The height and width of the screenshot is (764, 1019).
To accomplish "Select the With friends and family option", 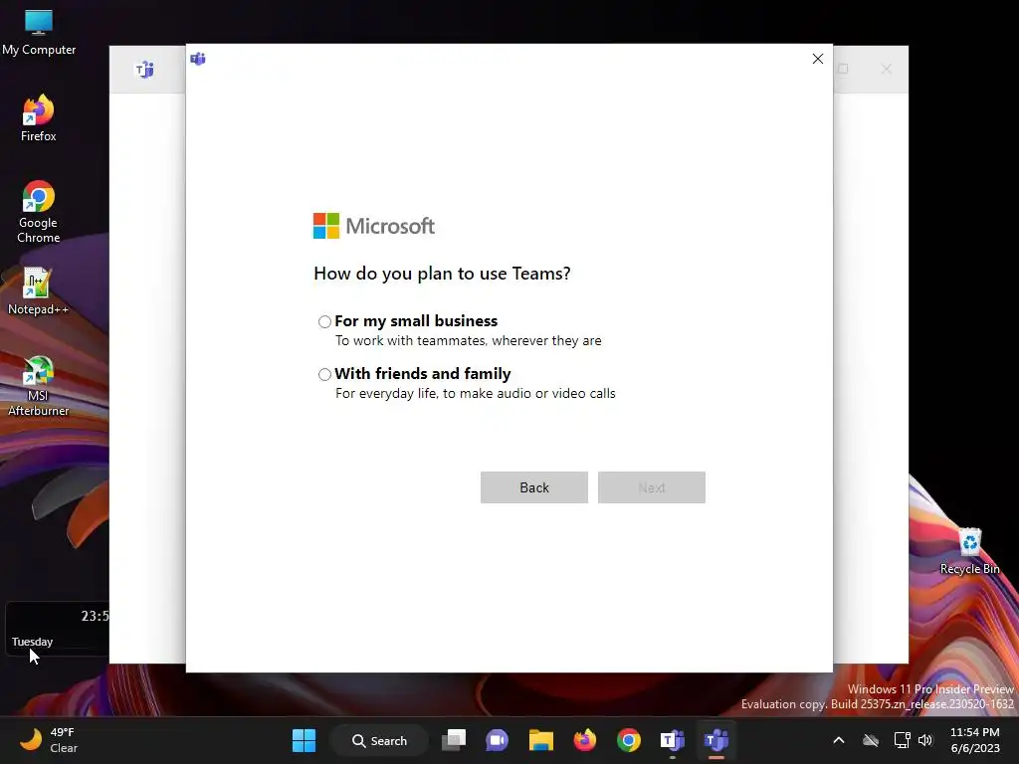I will [x=324, y=374].
